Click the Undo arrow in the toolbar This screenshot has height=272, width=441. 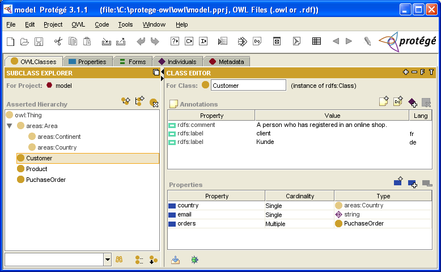tap(141, 41)
